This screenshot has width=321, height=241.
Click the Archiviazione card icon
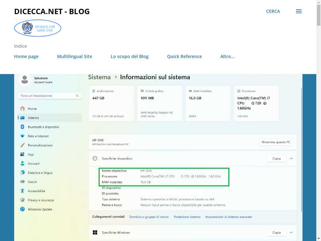(94, 91)
